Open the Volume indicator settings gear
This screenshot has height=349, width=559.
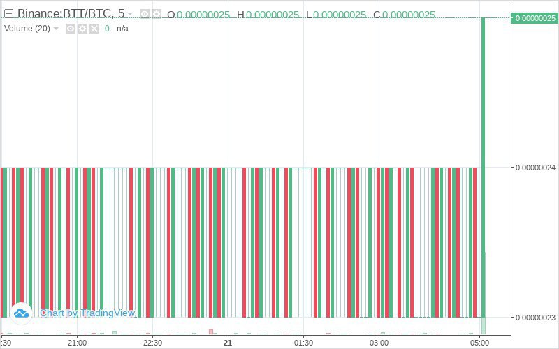pyautogui.click(x=82, y=29)
